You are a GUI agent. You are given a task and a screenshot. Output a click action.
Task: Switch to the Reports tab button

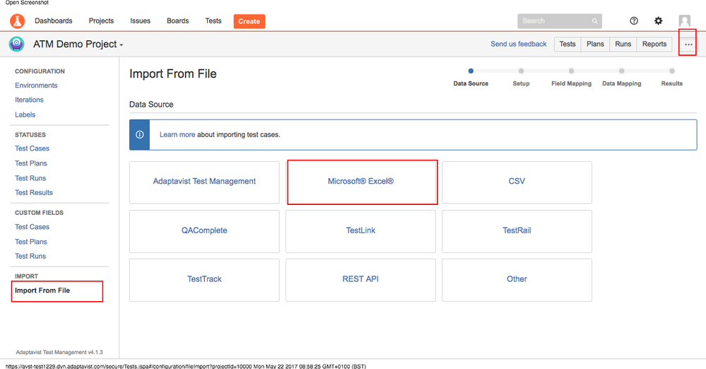point(654,44)
